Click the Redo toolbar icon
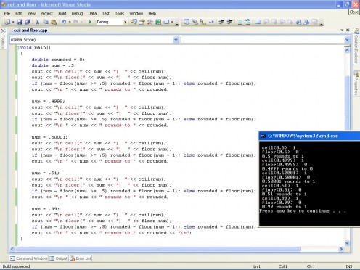The width and height of the screenshot is (360, 270). [x=76, y=22]
